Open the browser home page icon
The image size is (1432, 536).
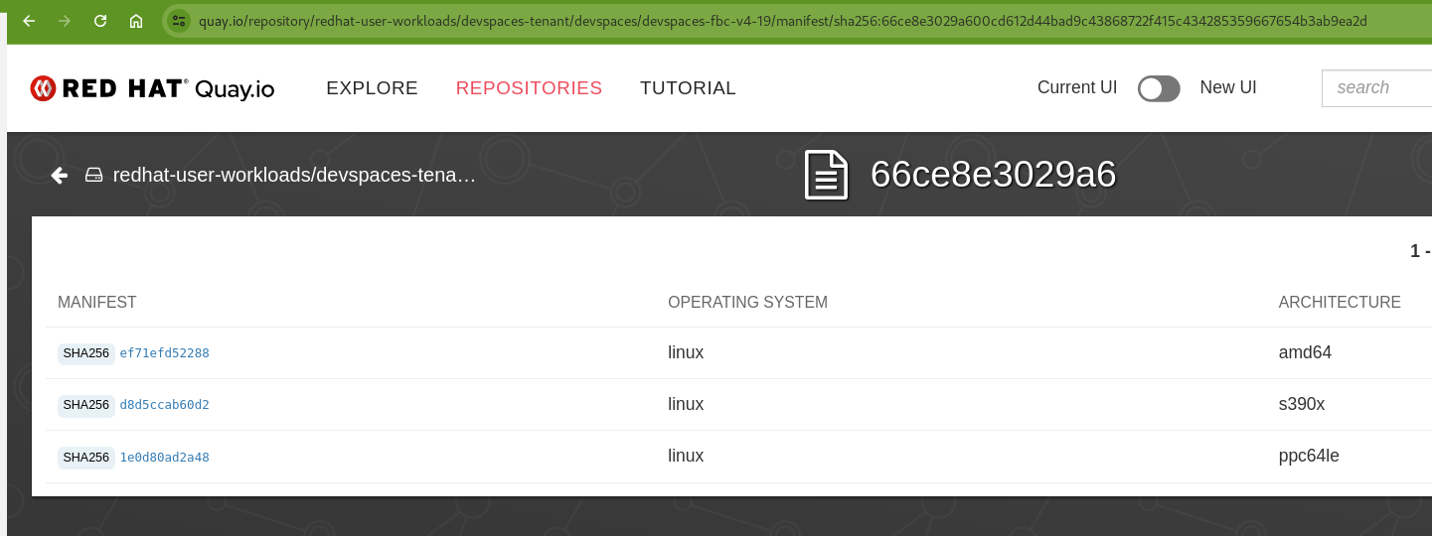click(136, 20)
